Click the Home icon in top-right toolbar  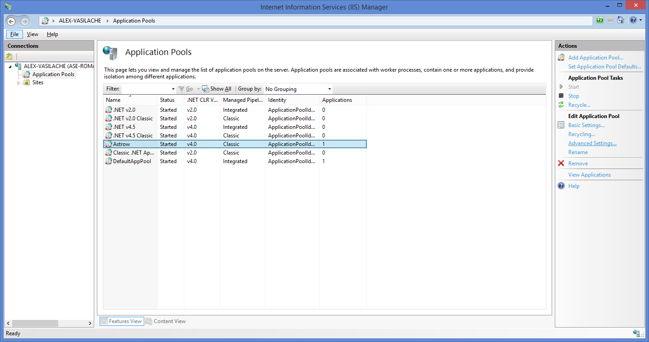pyautogui.click(x=621, y=20)
